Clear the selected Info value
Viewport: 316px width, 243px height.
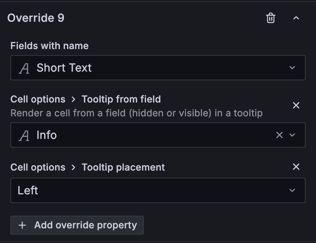[279, 135]
